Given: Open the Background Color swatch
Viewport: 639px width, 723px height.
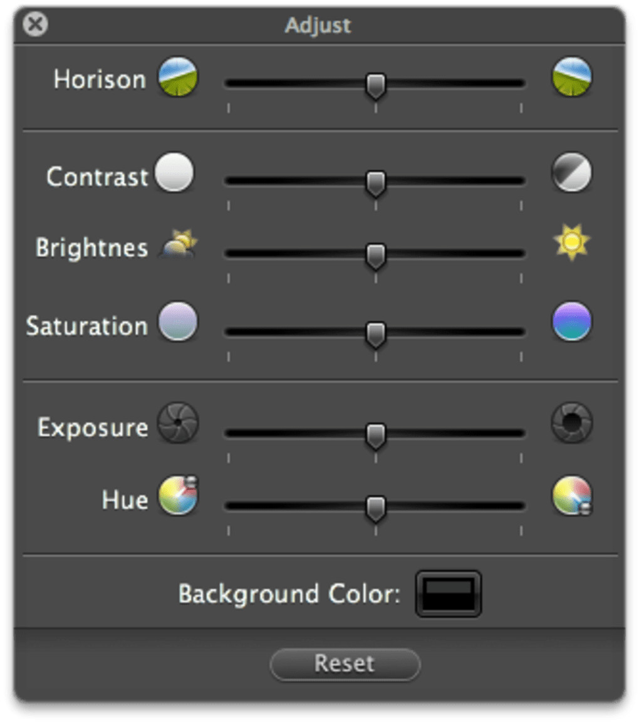Looking at the screenshot, I should tap(449, 593).
